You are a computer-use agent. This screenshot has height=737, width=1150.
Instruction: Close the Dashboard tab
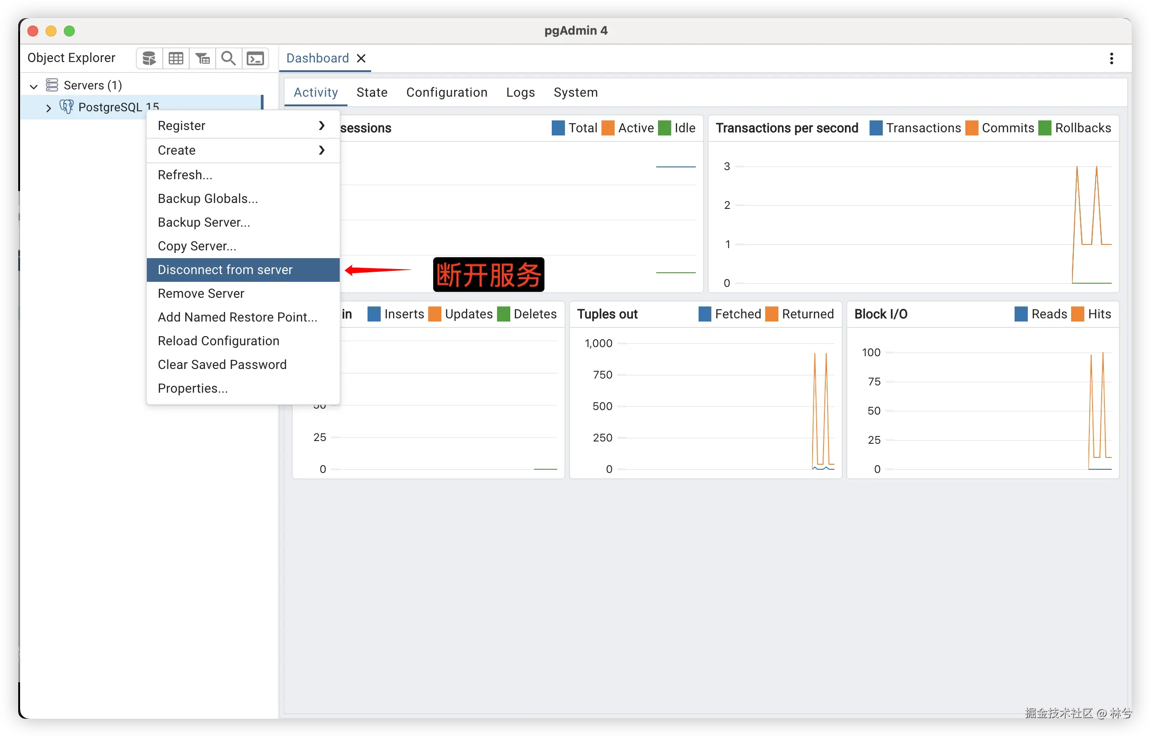tap(362, 58)
